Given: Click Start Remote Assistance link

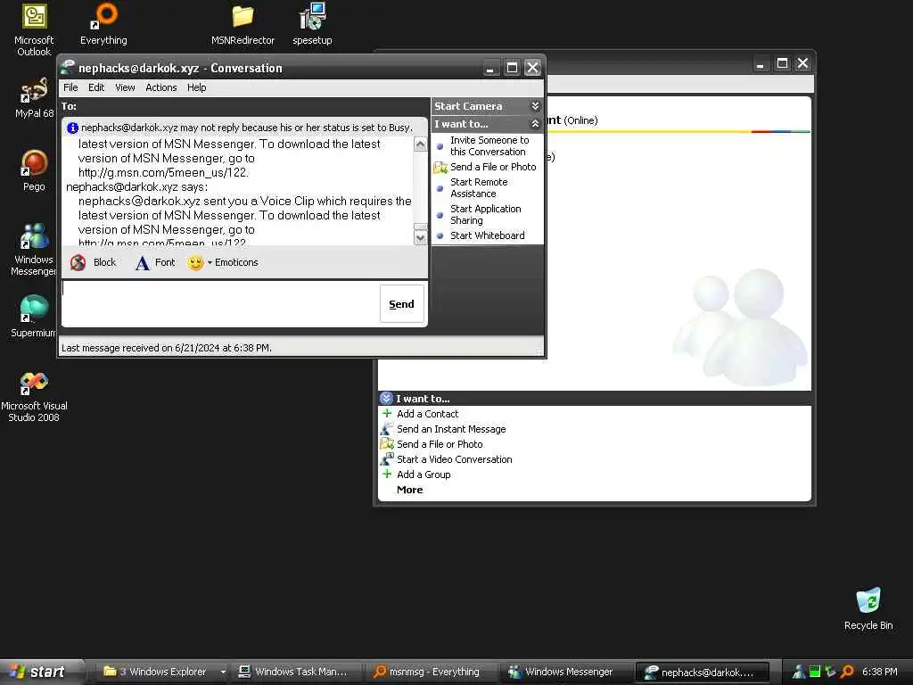Looking at the screenshot, I should click(479, 187).
